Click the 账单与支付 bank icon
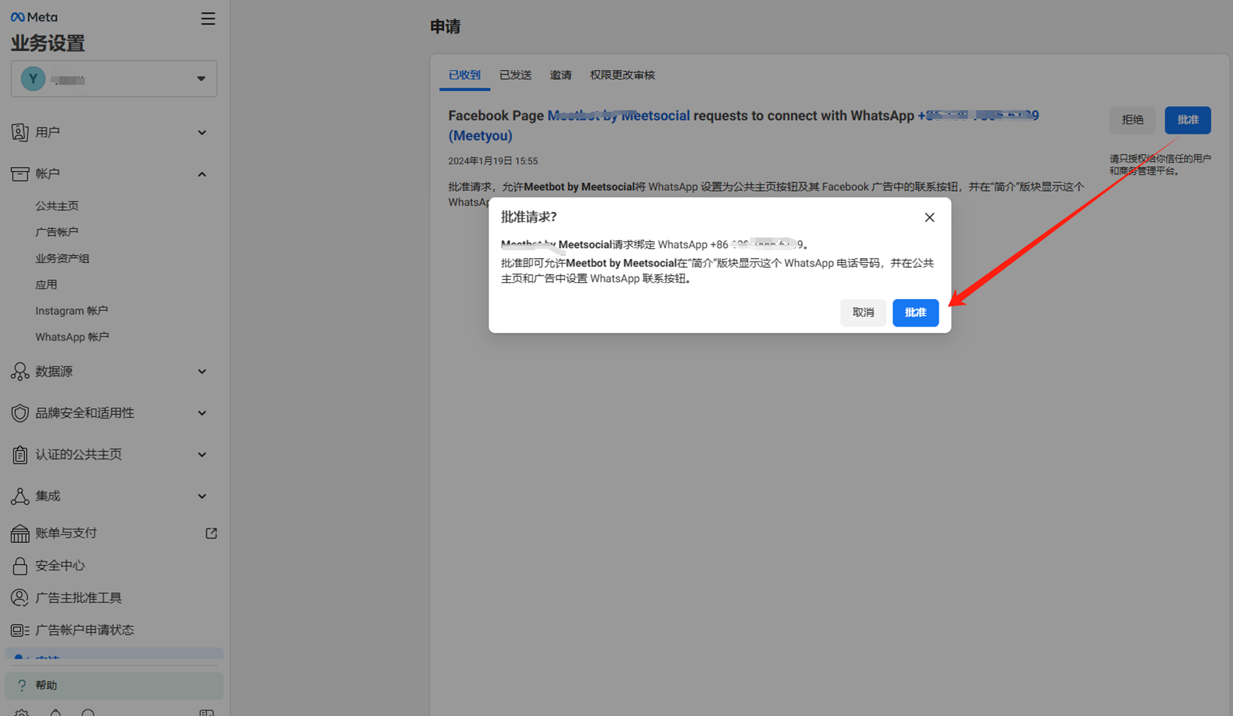 [20, 533]
